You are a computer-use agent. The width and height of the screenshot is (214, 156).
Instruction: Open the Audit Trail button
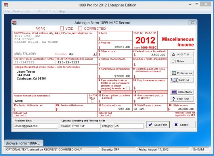[x=182, y=54]
